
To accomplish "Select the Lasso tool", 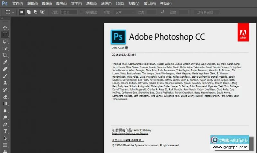I will pyautogui.click(x=5, y=42).
